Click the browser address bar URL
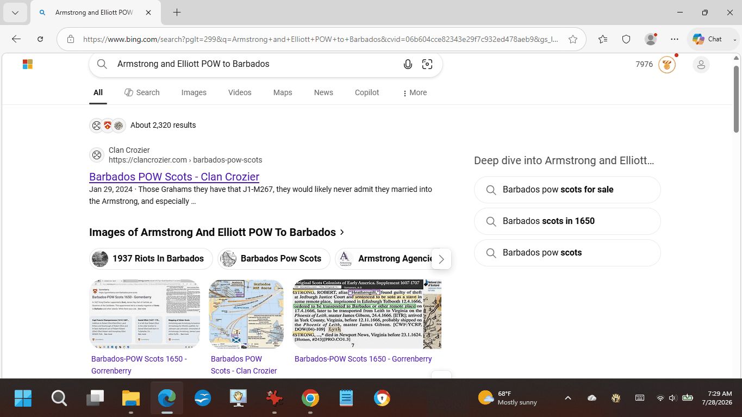 (321, 39)
